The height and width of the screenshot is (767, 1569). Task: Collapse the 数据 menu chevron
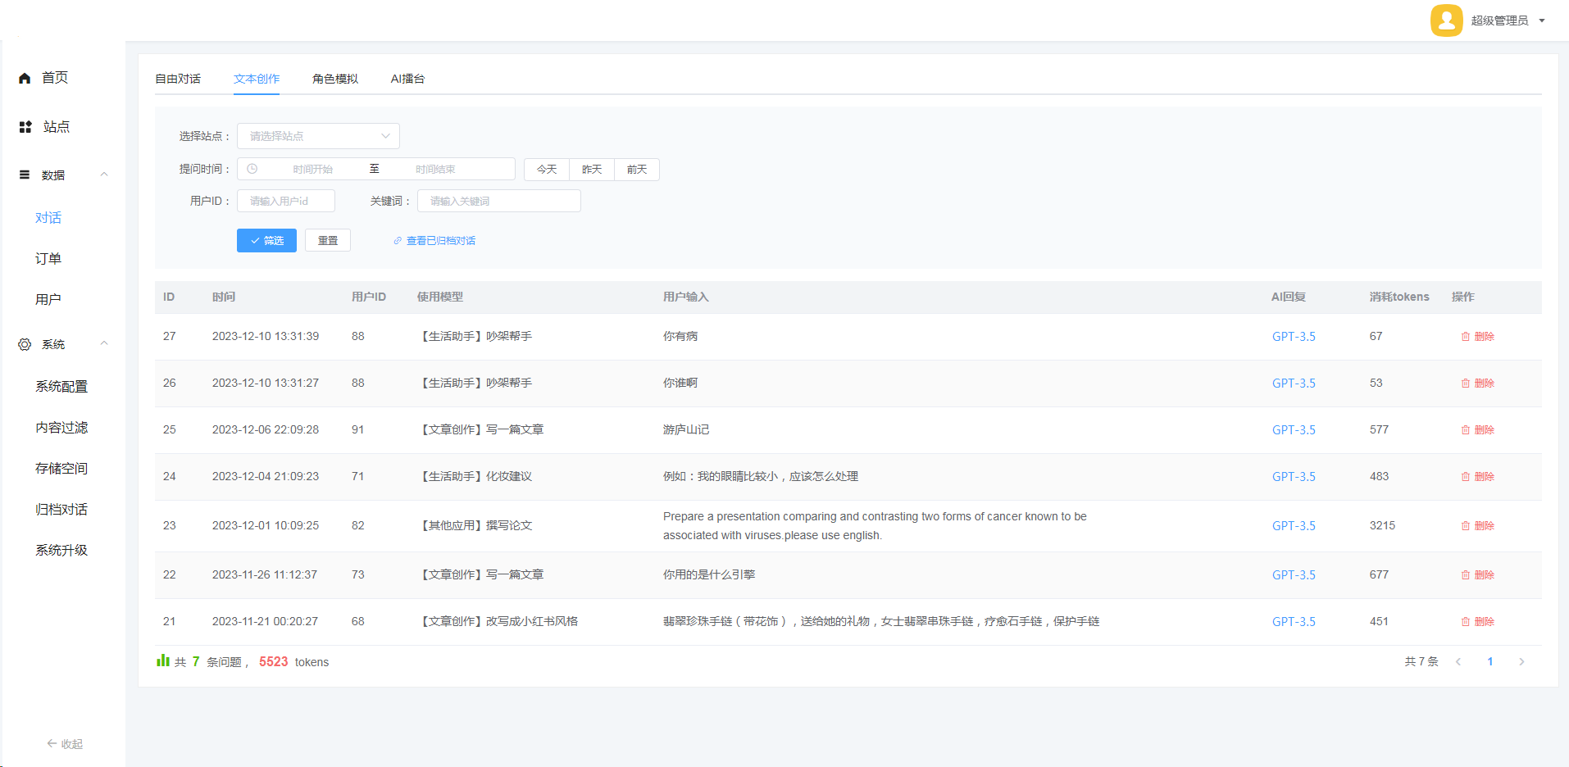104,175
